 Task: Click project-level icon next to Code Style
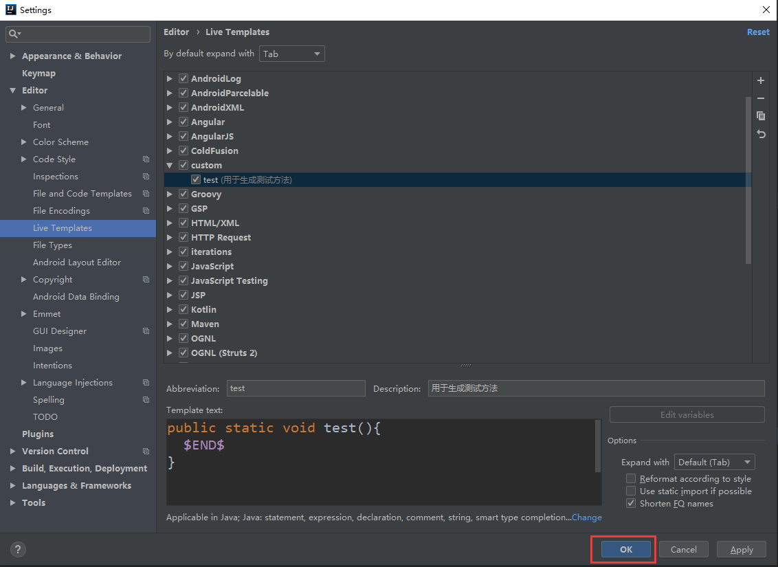pos(146,159)
